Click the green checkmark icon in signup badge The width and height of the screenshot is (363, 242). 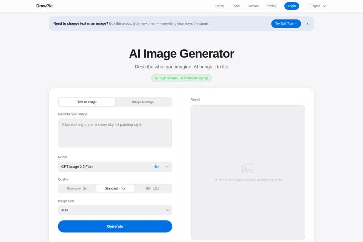point(156,78)
